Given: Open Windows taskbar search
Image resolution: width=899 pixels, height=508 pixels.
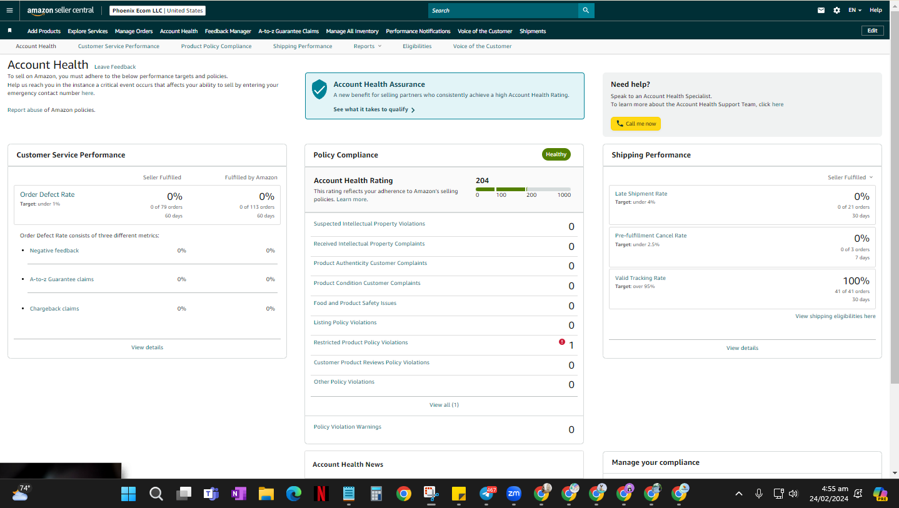Looking at the screenshot, I should [x=156, y=494].
